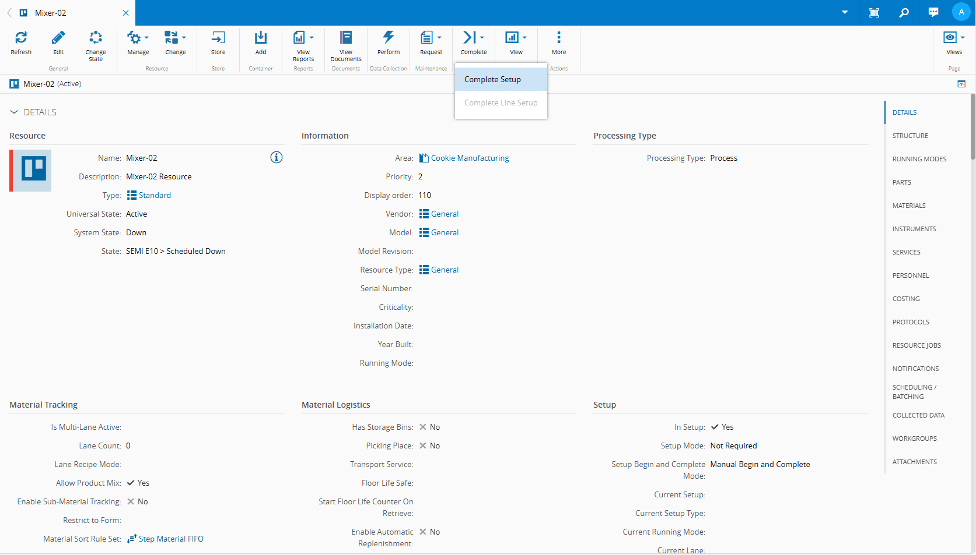The height and width of the screenshot is (555, 976).
Task: Open the Change State tool
Action: (96, 38)
